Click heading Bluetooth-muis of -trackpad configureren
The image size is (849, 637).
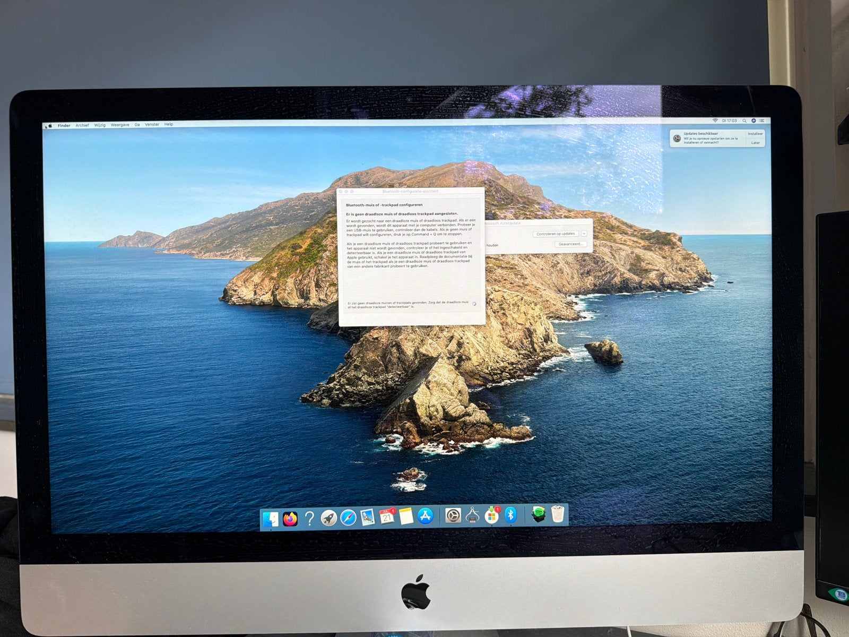tap(384, 205)
